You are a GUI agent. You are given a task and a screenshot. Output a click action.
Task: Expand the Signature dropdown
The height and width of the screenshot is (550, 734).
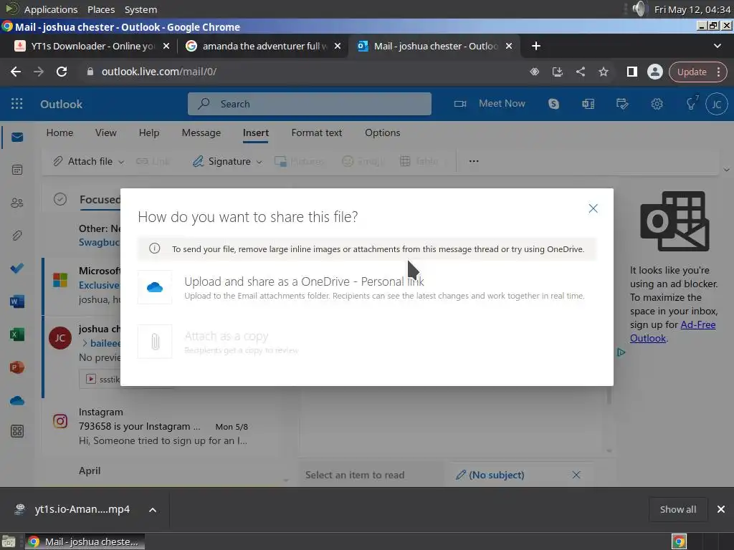point(259,162)
